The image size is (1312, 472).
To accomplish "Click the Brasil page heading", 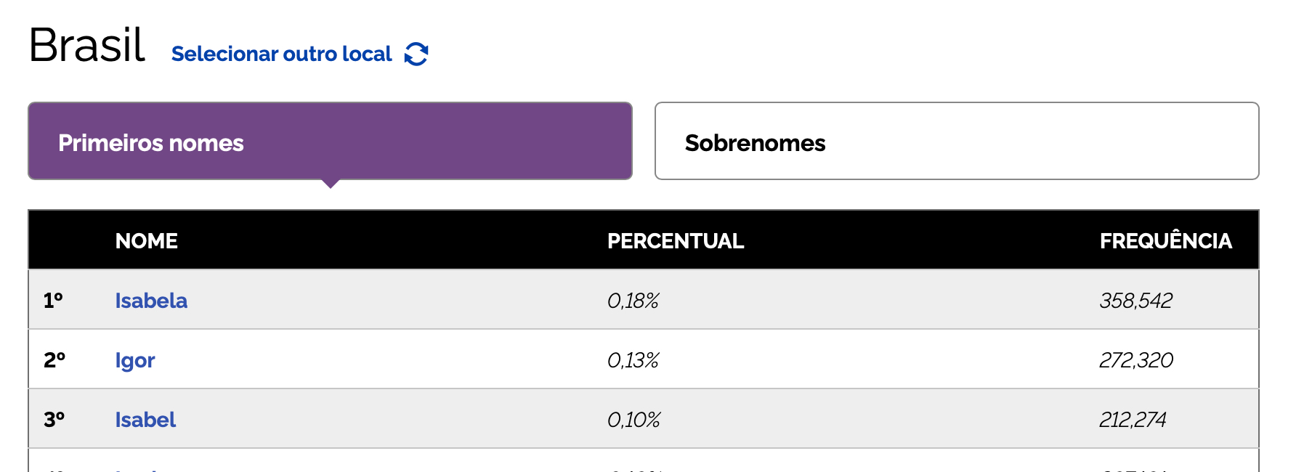I will point(87,45).
